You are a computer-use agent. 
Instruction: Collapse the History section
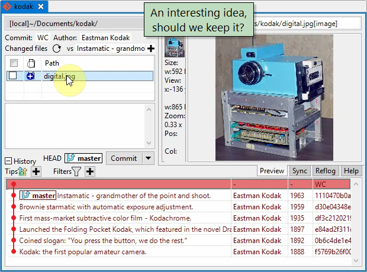[x=8, y=161]
